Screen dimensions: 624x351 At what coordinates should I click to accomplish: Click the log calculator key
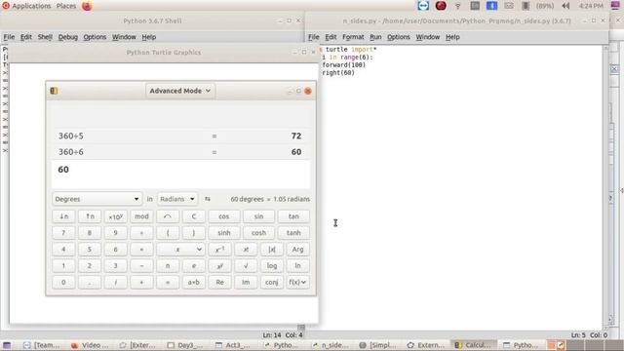click(x=272, y=266)
